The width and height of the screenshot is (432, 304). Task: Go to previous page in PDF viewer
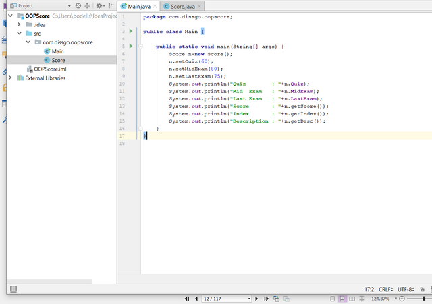point(196,299)
